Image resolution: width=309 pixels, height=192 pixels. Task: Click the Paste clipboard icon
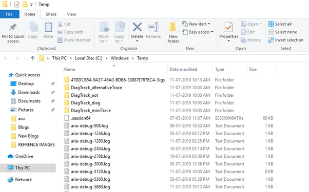(x=48, y=27)
